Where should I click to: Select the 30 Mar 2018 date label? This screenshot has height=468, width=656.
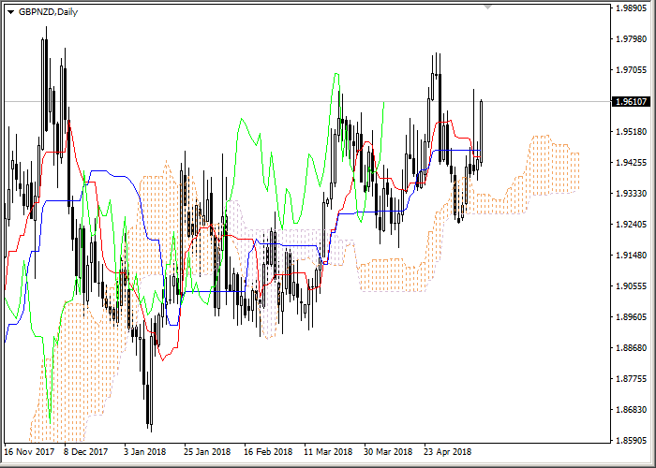[x=388, y=450]
